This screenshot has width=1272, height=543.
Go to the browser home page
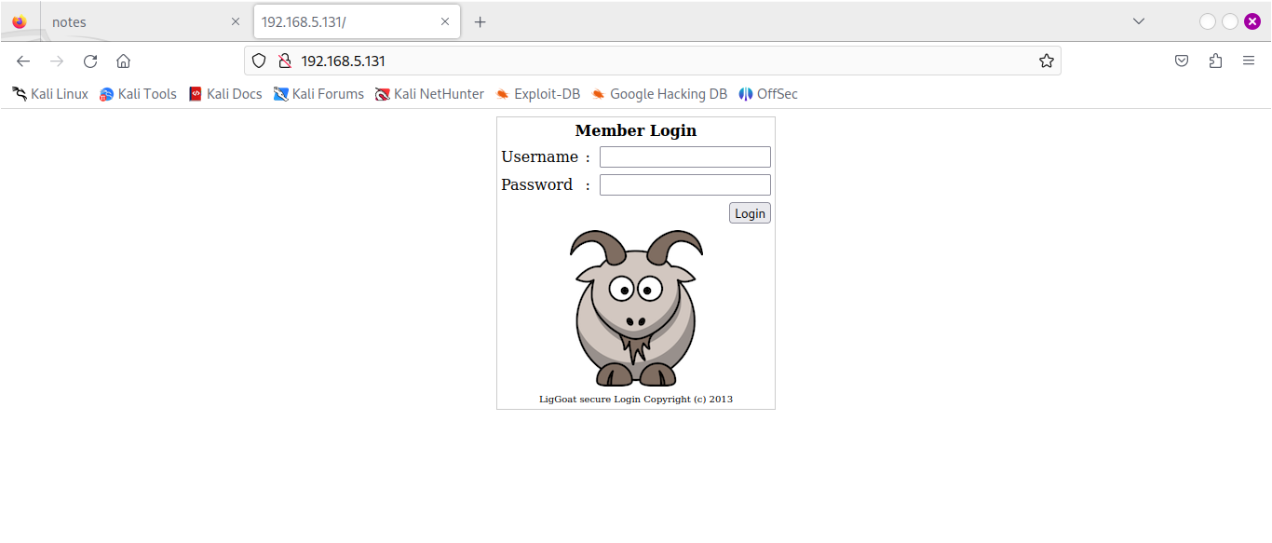click(x=123, y=61)
